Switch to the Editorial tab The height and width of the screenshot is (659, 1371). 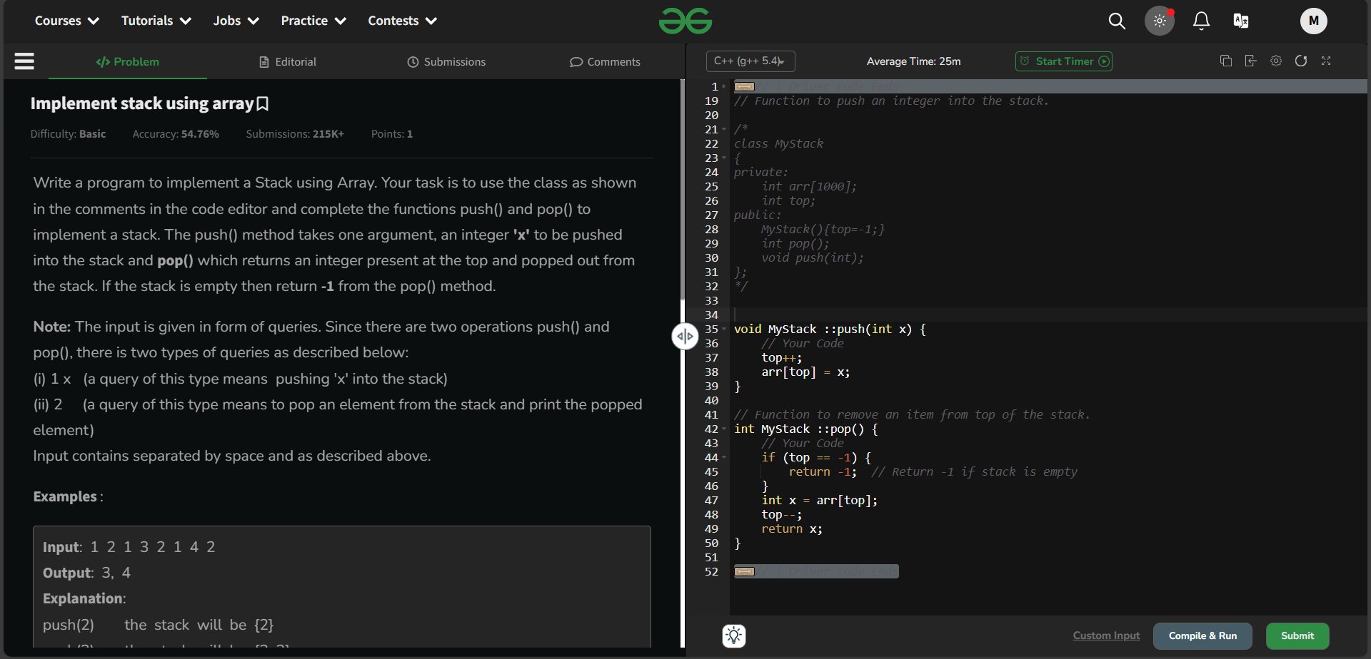pos(287,62)
